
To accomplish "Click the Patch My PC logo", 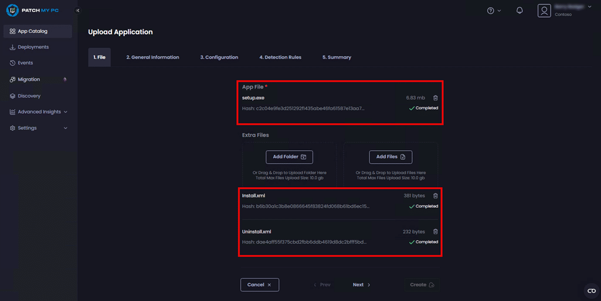I will 33,11.
